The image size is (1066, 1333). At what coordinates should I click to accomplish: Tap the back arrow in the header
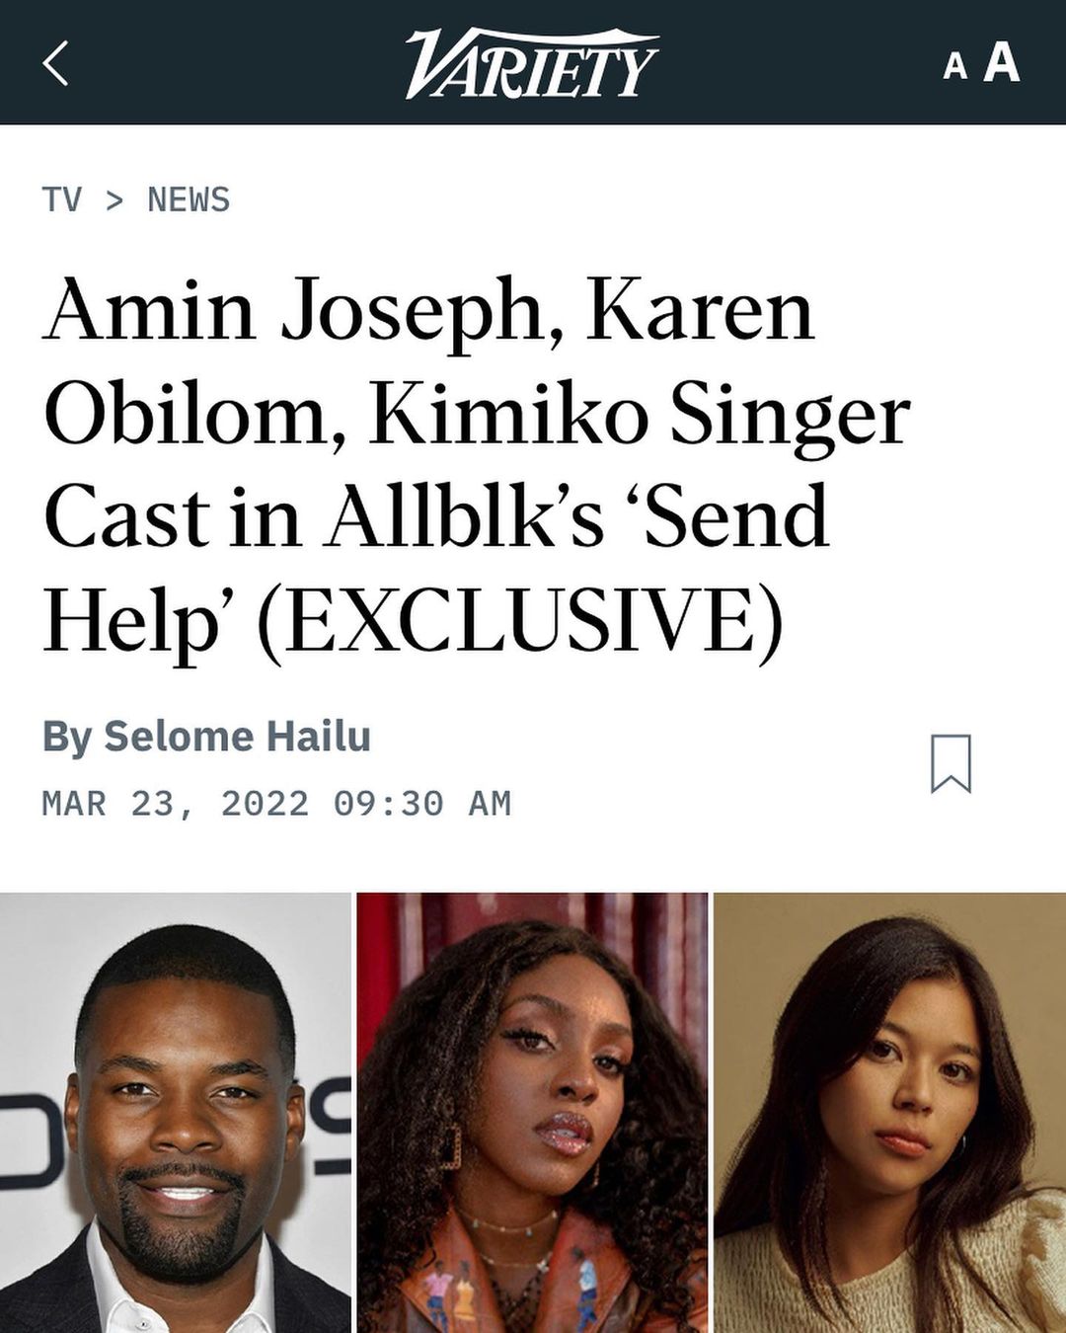coord(56,63)
